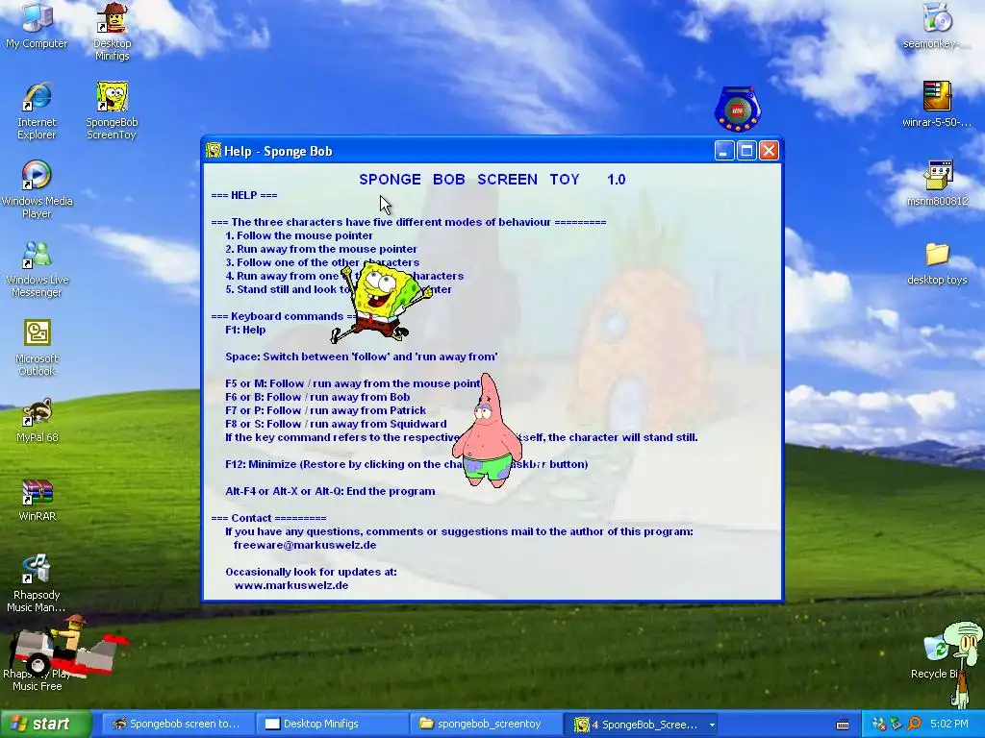Click the second system tray icon
This screenshot has height=738, width=985.
(x=897, y=725)
